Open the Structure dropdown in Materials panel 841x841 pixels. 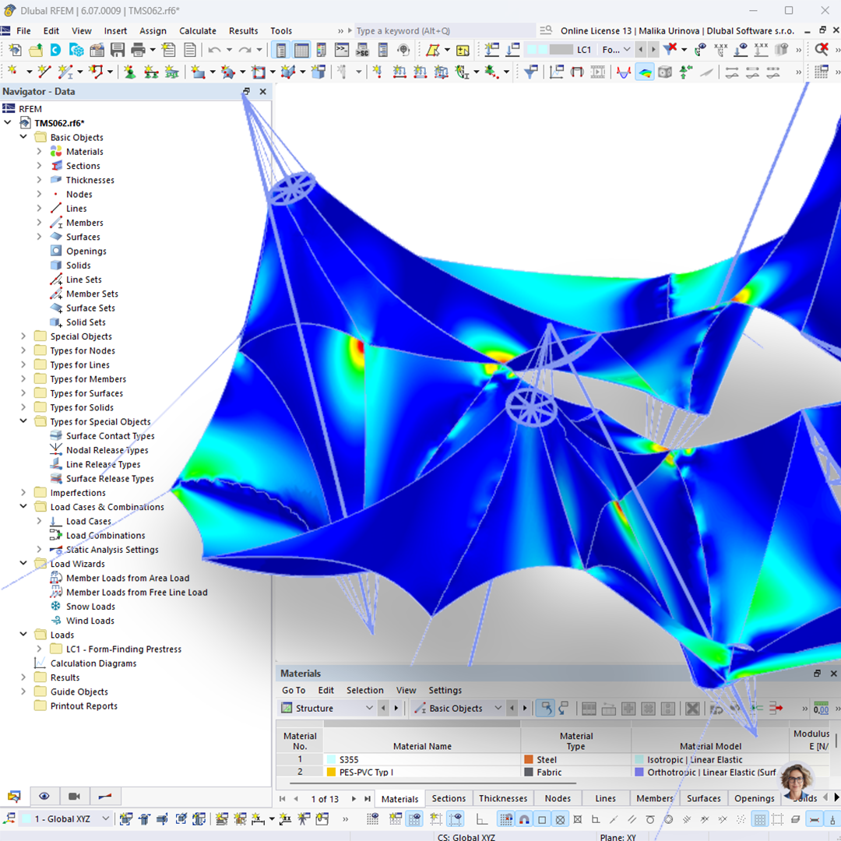click(x=369, y=708)
